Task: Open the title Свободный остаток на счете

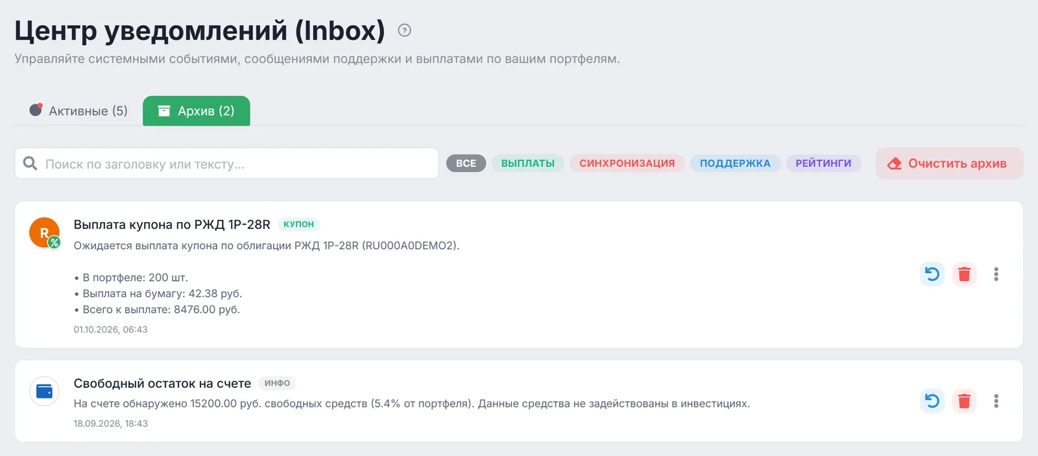Action: pos(162,383)
